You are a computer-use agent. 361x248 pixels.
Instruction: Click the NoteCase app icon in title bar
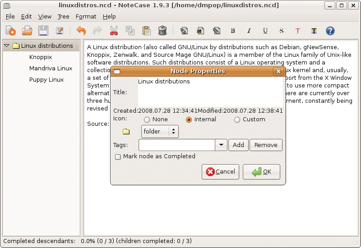tap(7, 5)
